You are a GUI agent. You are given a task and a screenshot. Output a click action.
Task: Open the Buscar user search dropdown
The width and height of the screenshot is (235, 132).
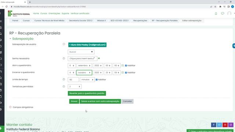coord(81,52)
